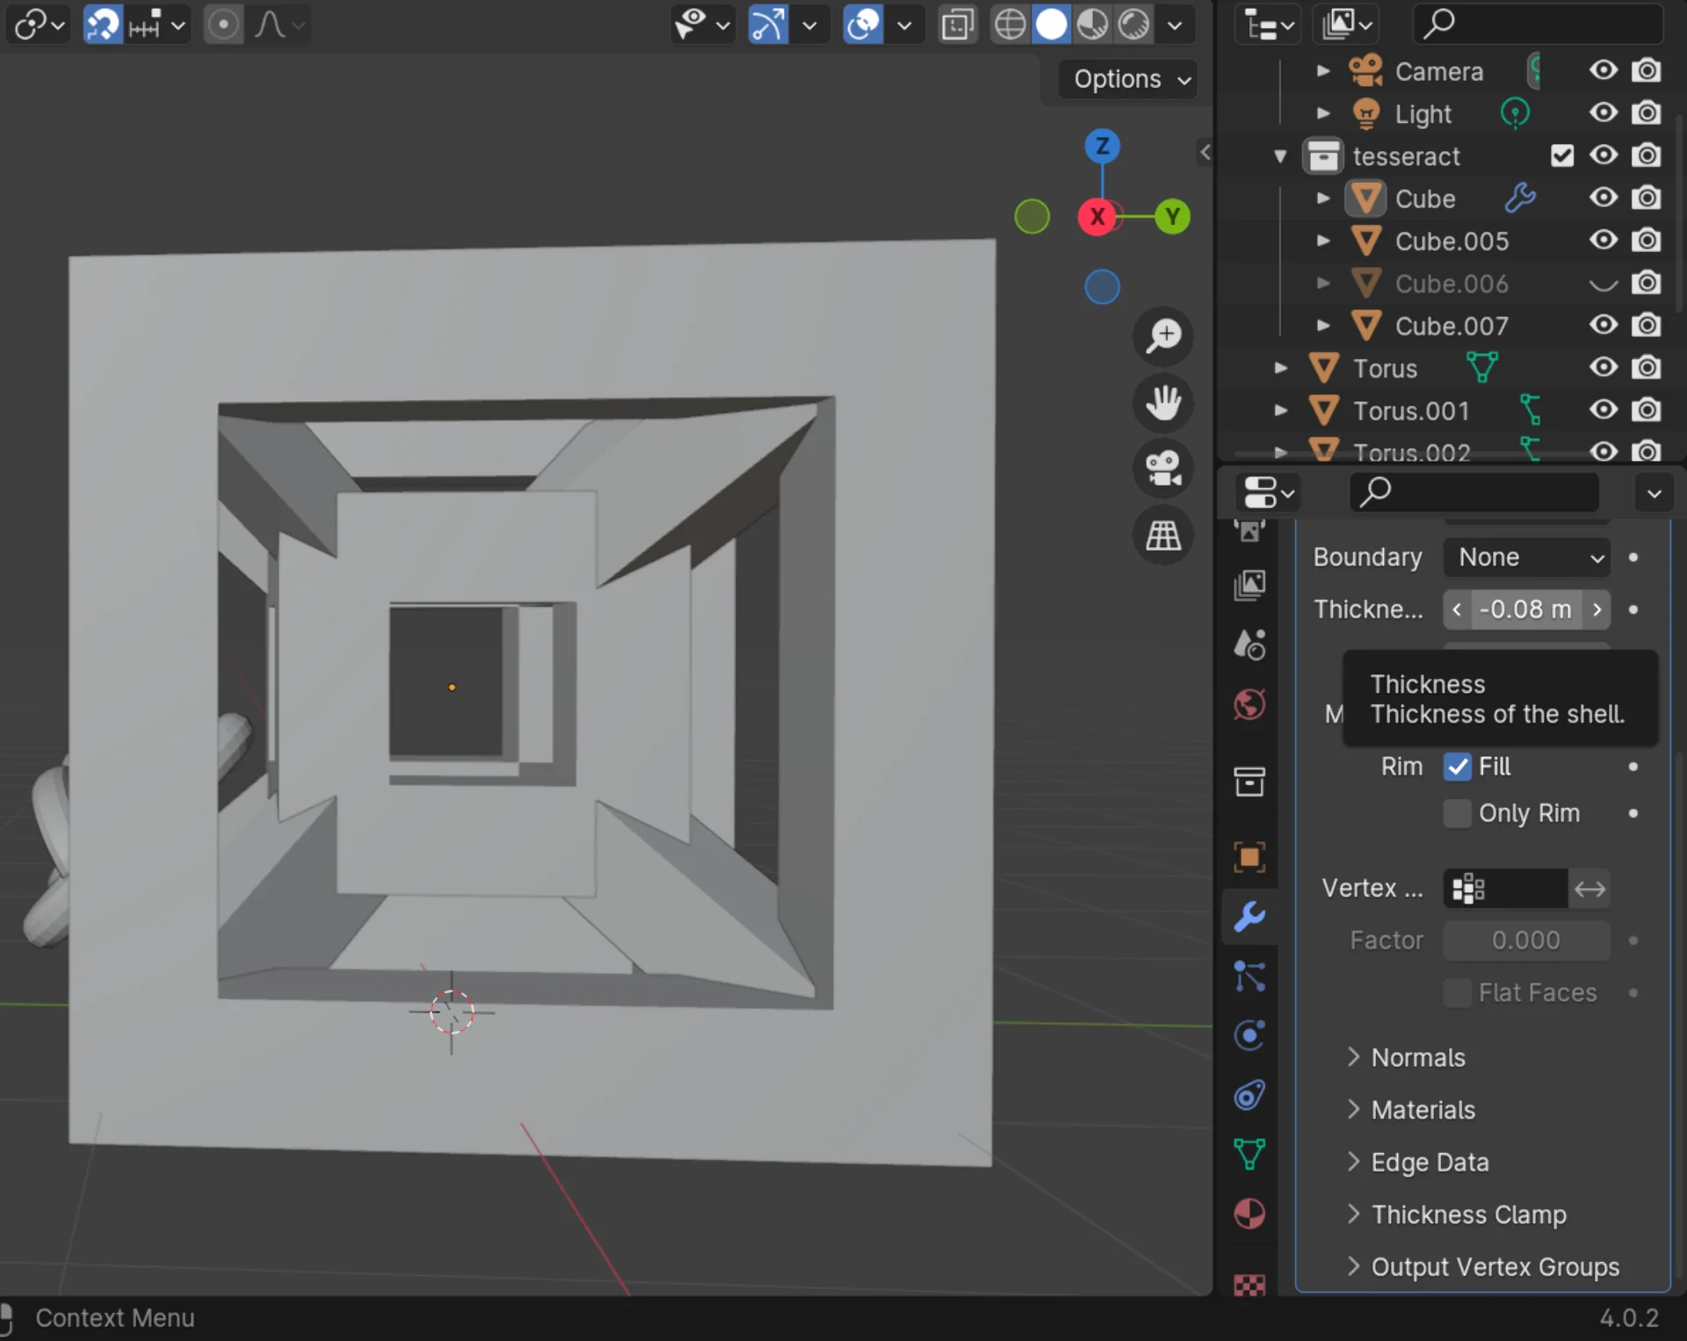Uncheck the Rim Fill checkbox
Image resolution: width=1687 pixels, height=1341 pixels.
coord(1457,767)
